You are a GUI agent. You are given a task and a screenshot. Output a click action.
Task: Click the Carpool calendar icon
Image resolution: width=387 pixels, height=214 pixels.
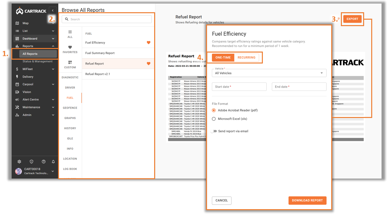(x=17, y=84)
